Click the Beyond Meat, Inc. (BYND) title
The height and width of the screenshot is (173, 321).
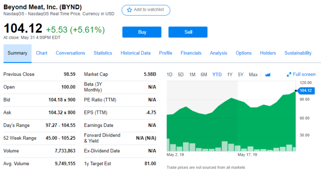click(43, 7)
